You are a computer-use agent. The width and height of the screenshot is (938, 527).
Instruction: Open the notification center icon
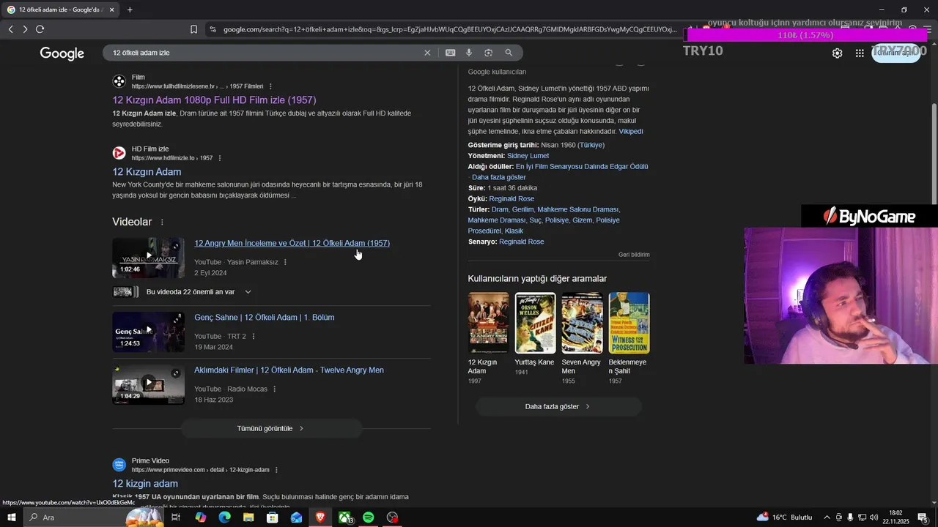click(923, 517)
